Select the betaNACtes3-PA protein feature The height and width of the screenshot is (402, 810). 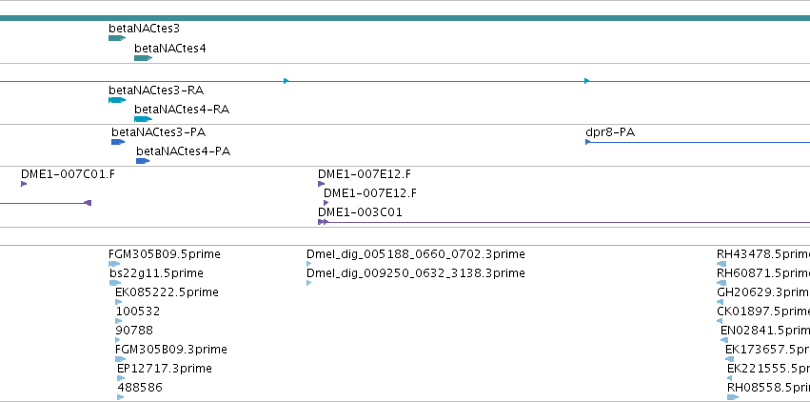[159, 132]
